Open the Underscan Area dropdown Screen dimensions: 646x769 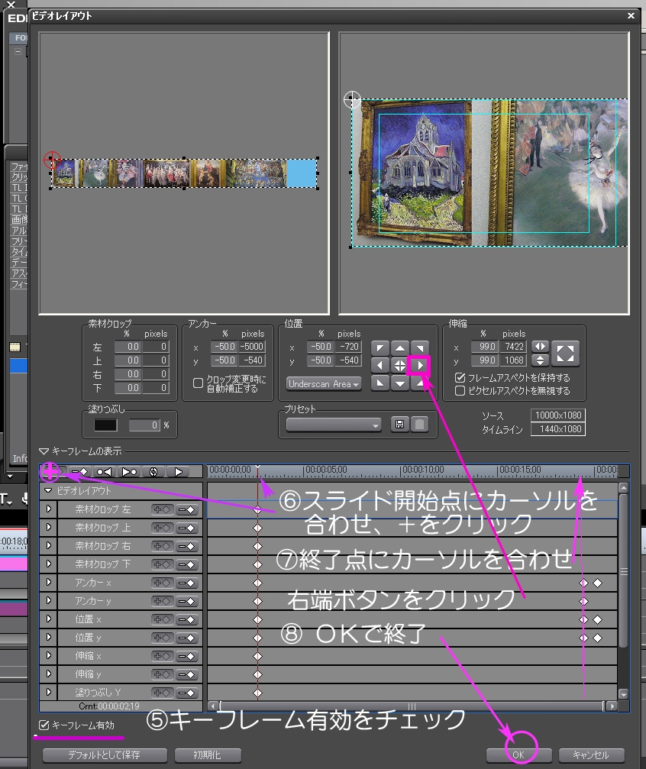coord(324,384)
